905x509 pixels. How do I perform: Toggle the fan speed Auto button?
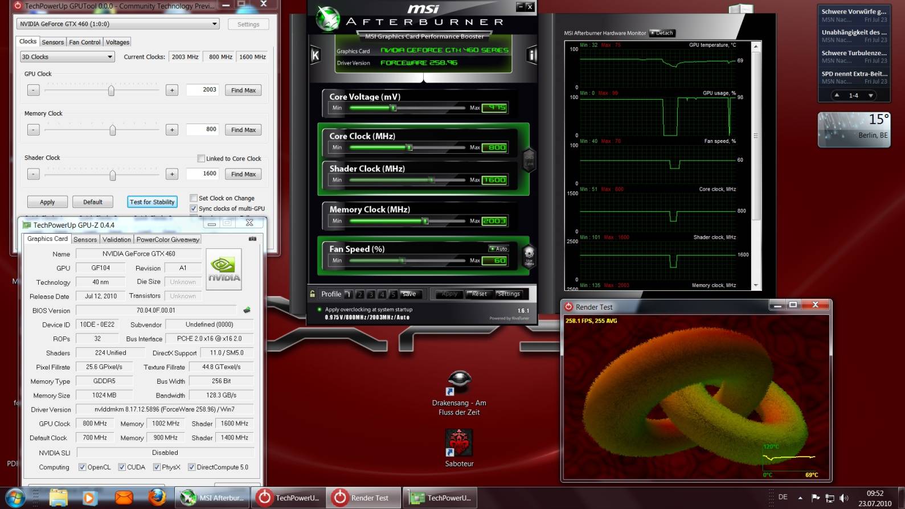coord(499,249)
